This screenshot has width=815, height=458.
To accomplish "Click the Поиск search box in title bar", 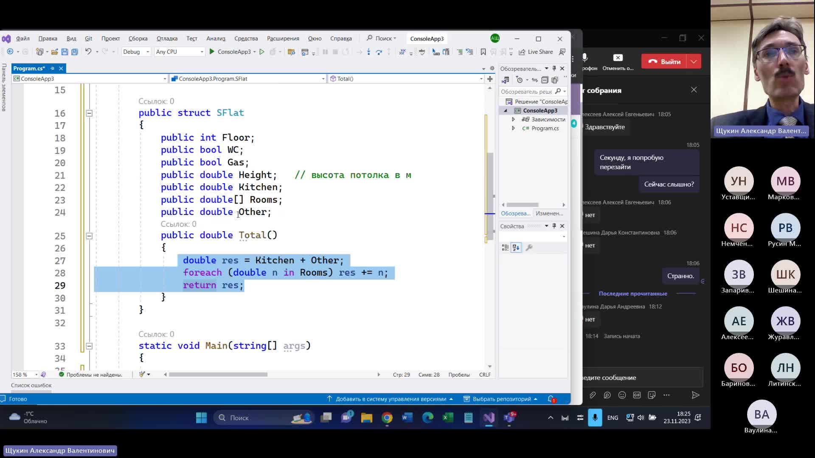I will [x=381, y=38].
